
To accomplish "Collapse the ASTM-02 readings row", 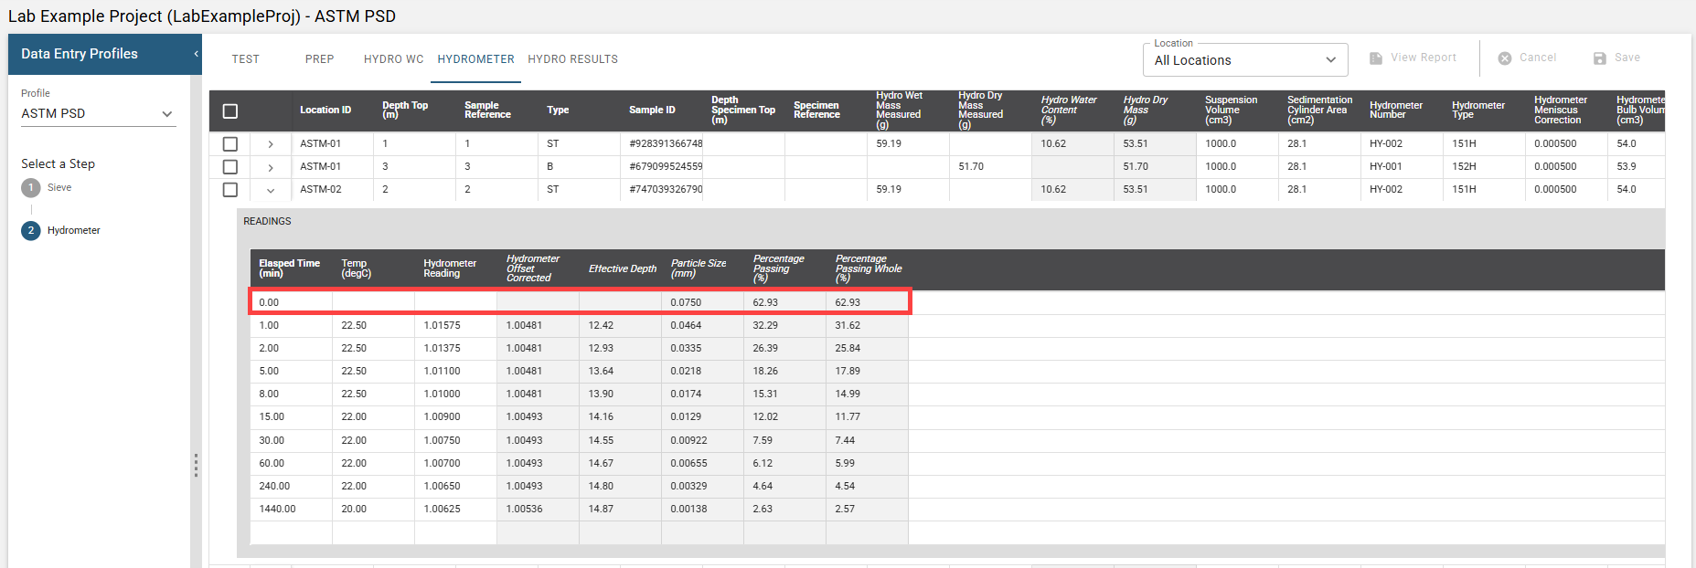I will [271, 191].
